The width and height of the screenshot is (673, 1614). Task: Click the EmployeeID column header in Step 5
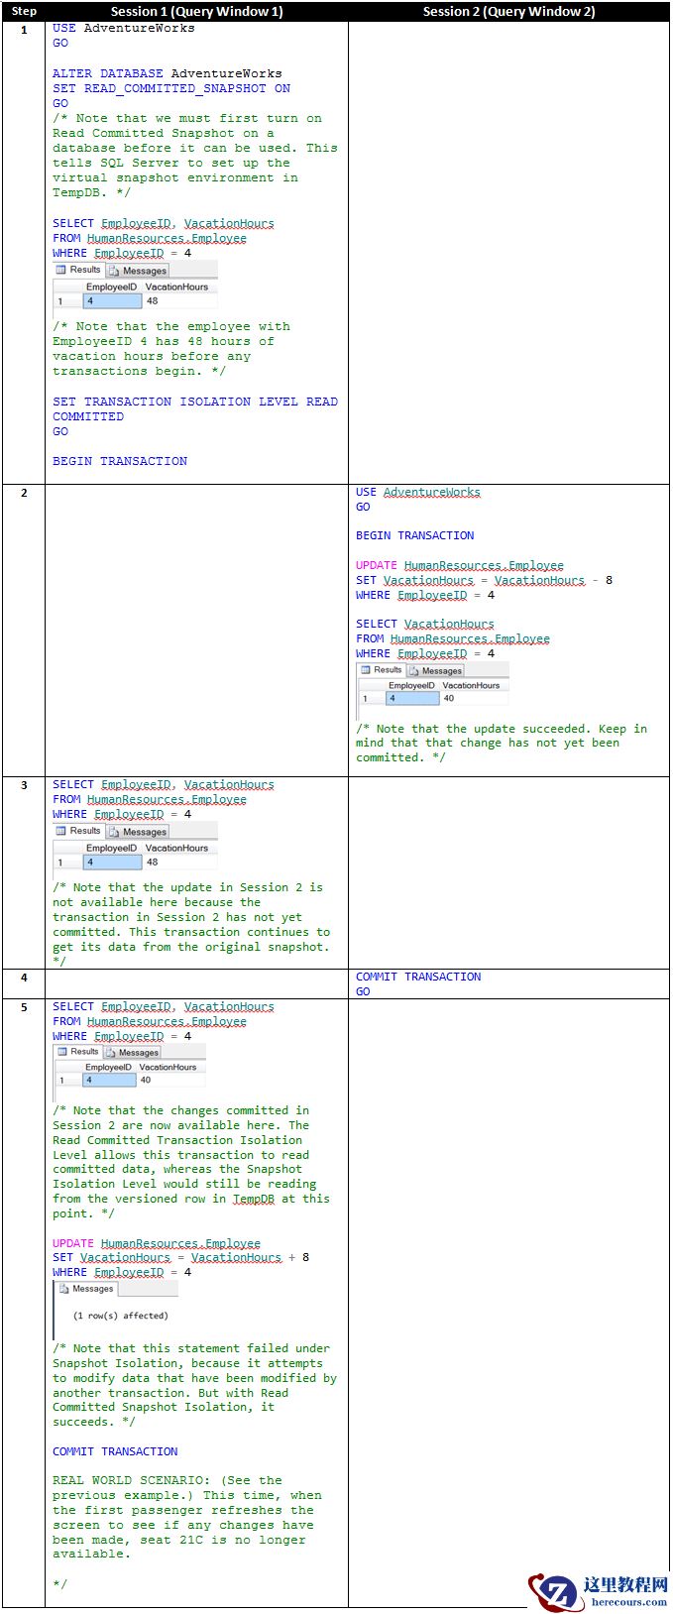tap(108, 1067)
